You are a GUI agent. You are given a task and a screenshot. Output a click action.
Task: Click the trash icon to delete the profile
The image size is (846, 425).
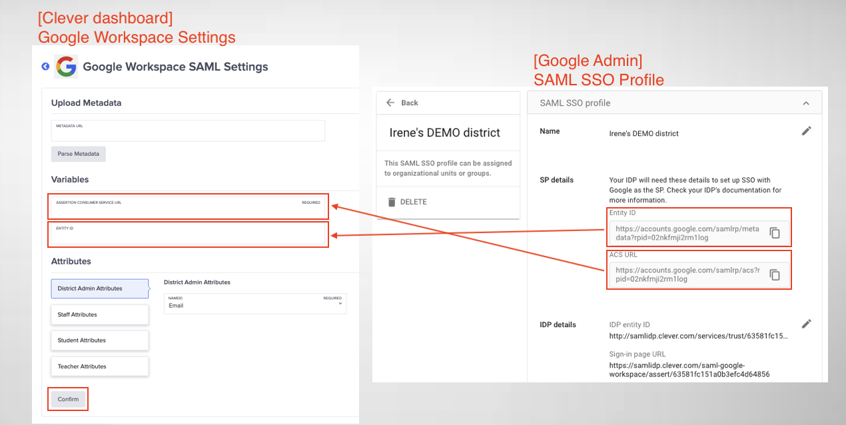click(392, 203)
